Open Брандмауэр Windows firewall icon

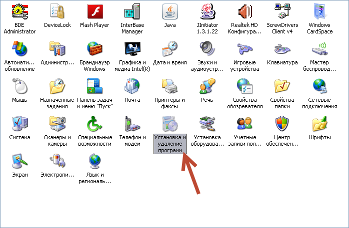(x=95, y=49)
